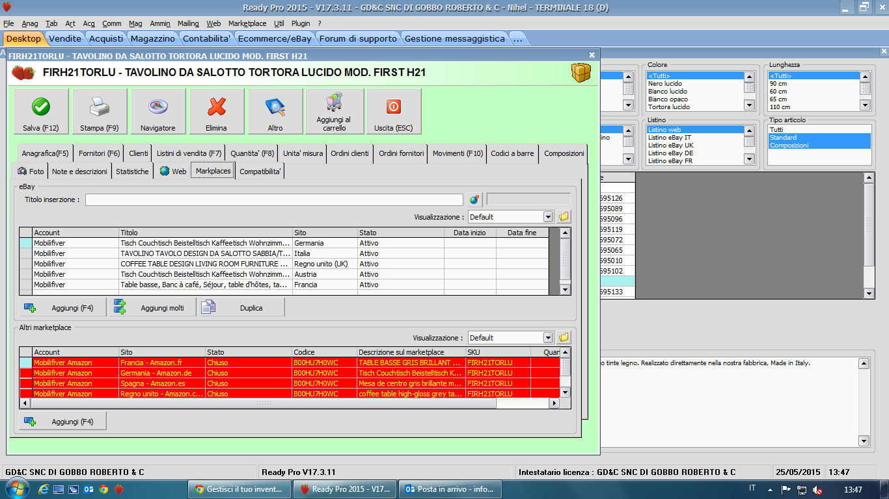Open the Altro magnifier options
Viewport: 889px width, 499px height.
coord(275,112)
